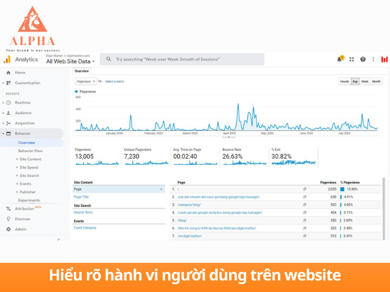
Task: Switch the chart to Hourly granularity
Action: pos(345,82)
